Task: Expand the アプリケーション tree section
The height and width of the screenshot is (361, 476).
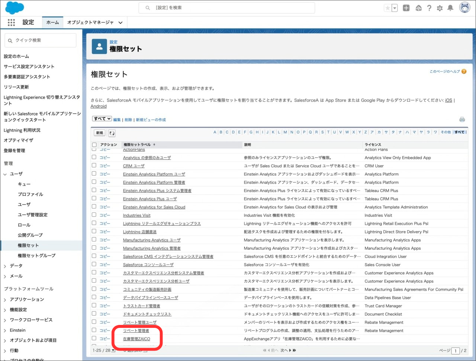Action: pyautogui.click(x=5, y=300)
